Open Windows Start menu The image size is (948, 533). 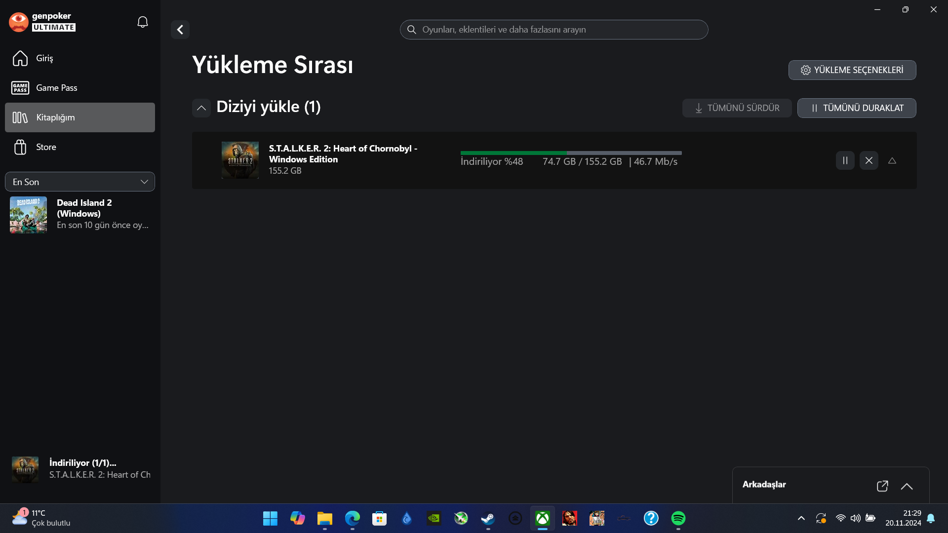(x=270, y=518)
